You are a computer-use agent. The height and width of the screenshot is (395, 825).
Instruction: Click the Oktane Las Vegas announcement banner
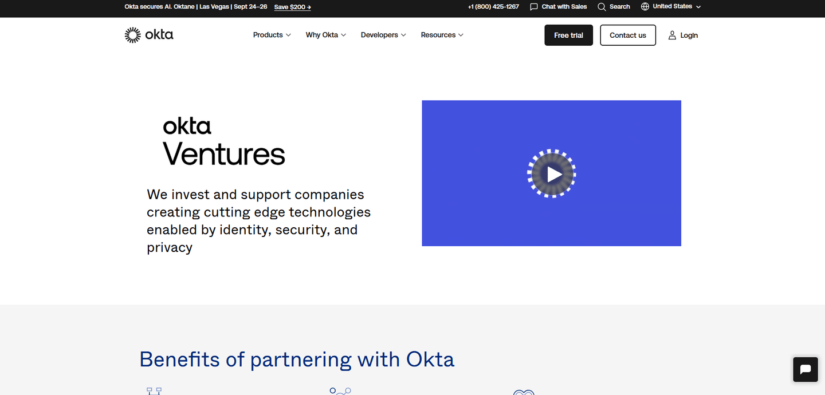click(x=195, y=7)
